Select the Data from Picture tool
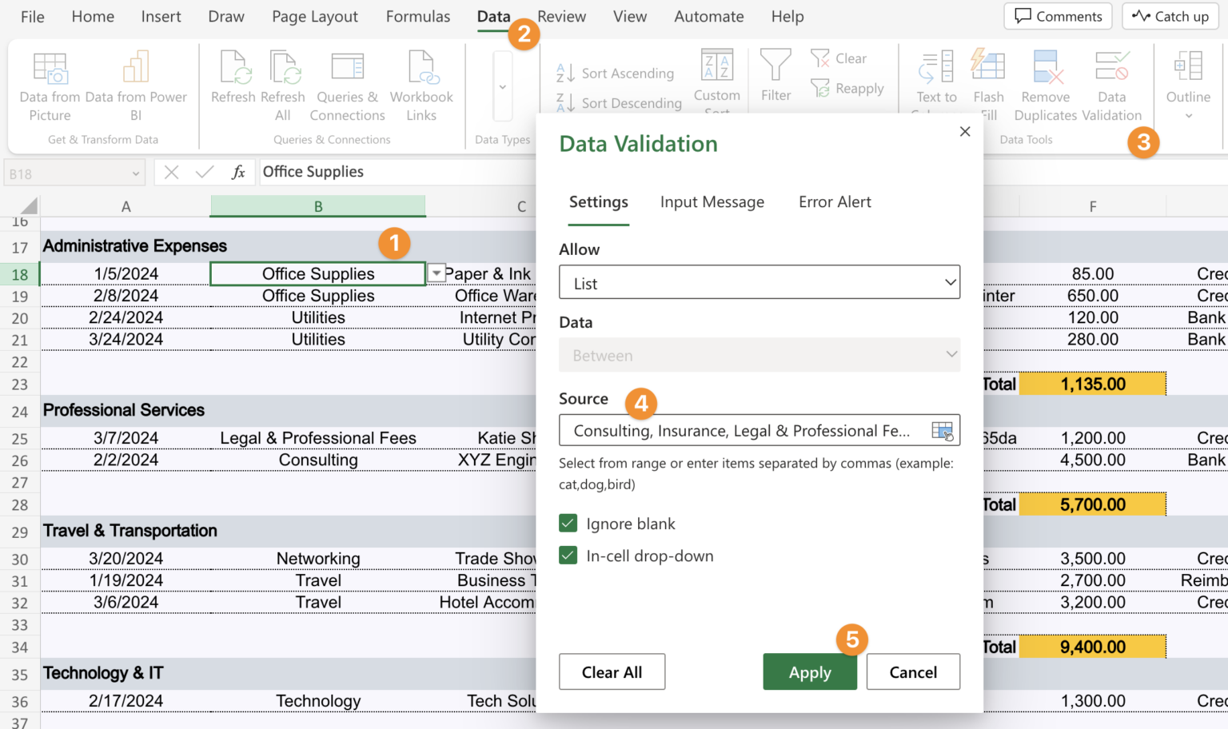The height and width of the screenshot is (729, 1228). coord(50,83)
